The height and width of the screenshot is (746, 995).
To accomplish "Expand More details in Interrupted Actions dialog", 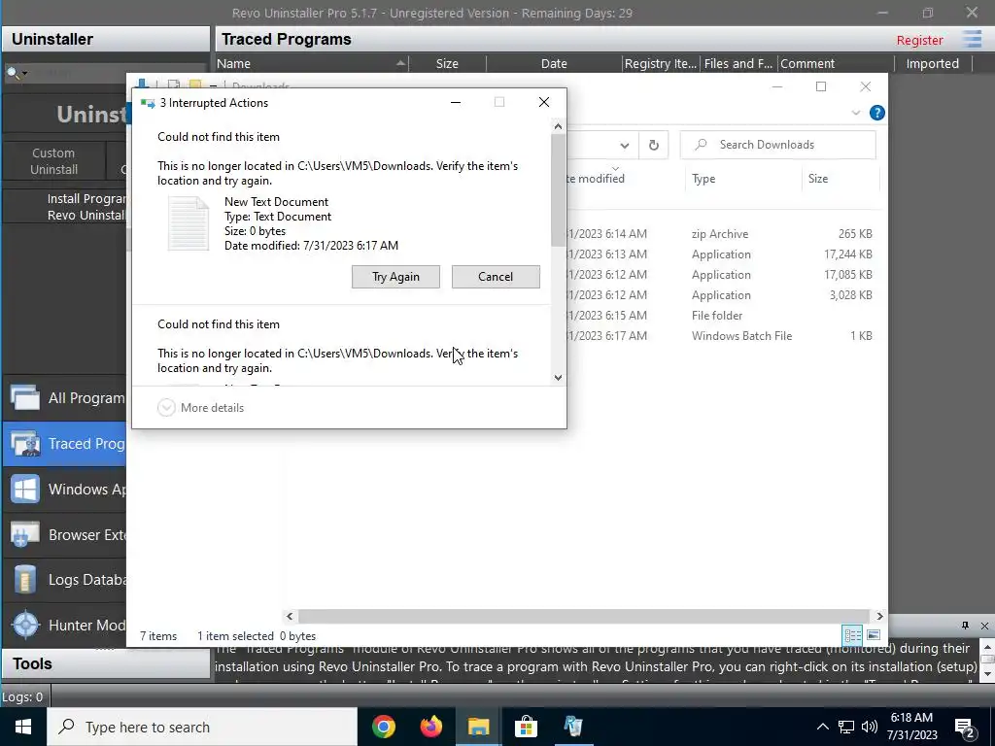I will tap(200, 408).
